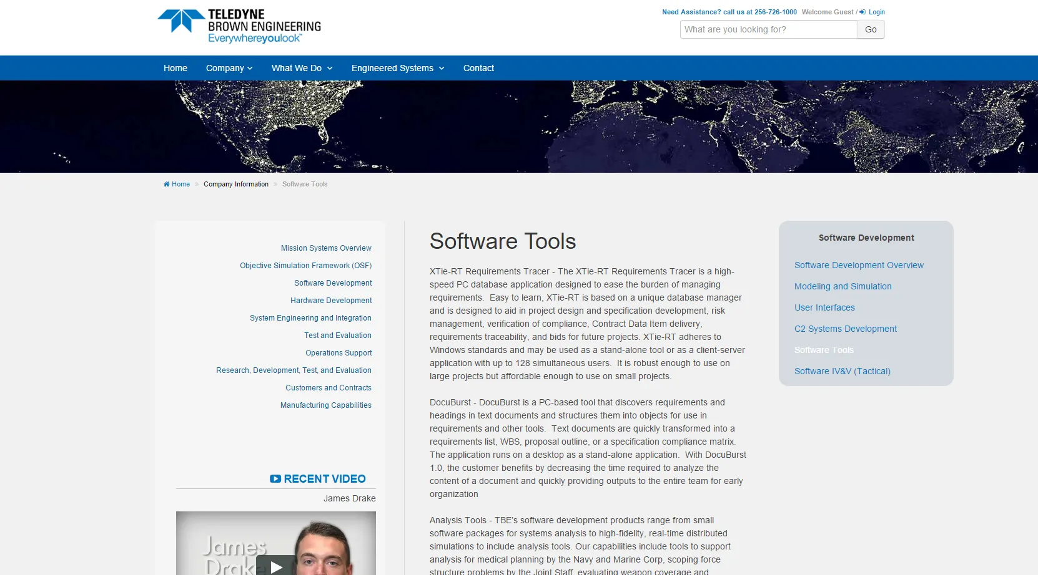Open the User Interfaces link
This screenshot has width=1038, height=575.
click(x=824, y=307)
